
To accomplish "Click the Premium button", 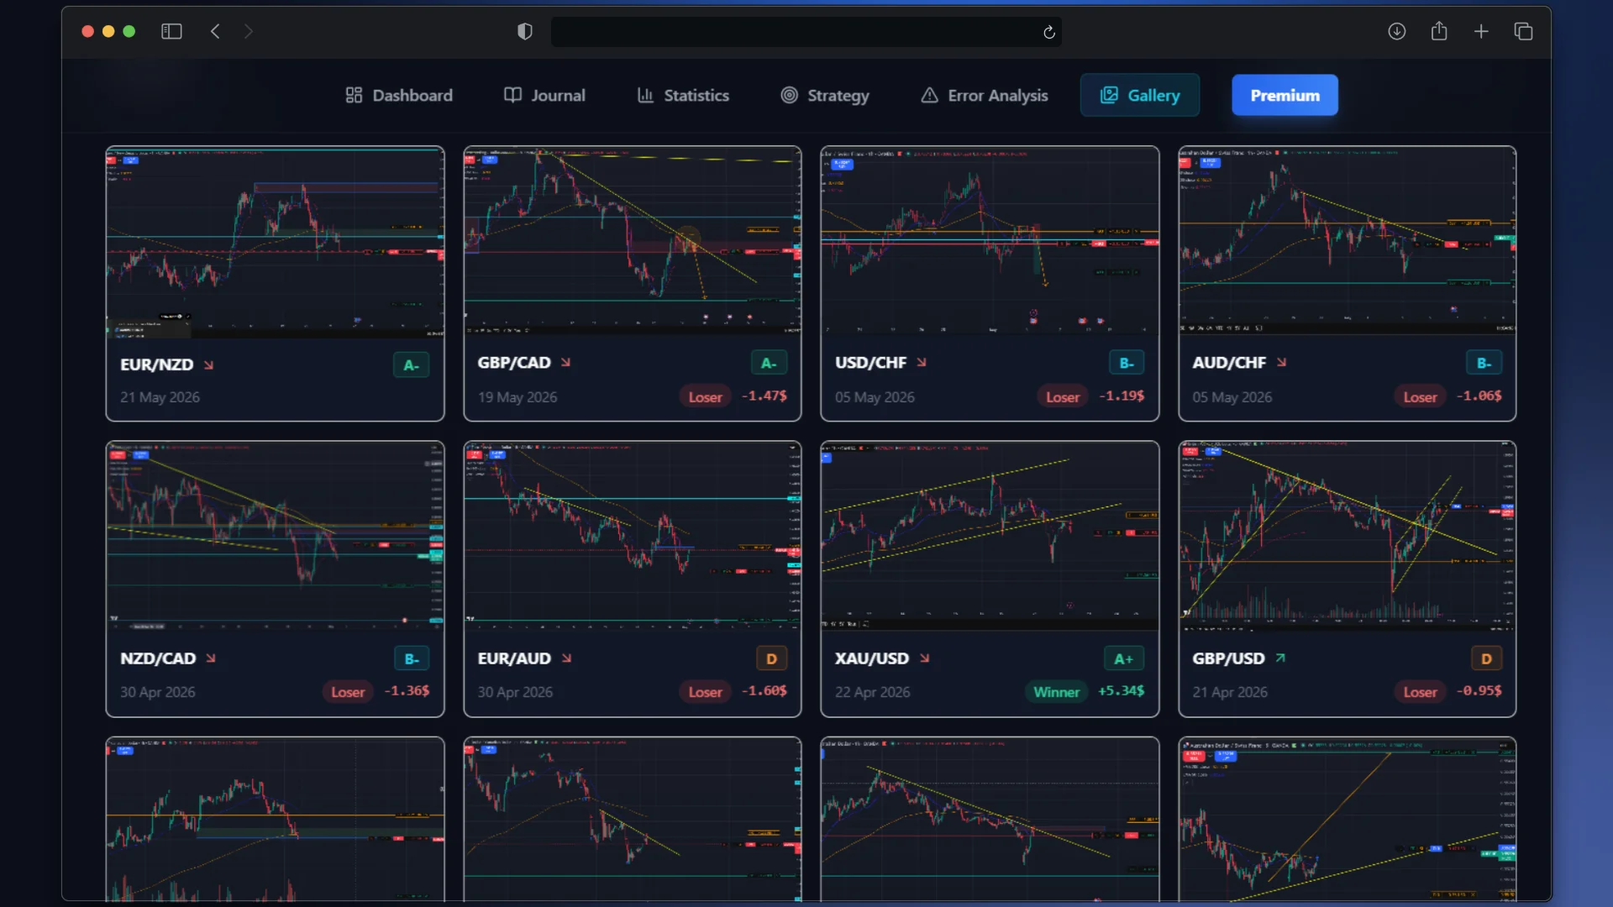I will coord(1285,95).
